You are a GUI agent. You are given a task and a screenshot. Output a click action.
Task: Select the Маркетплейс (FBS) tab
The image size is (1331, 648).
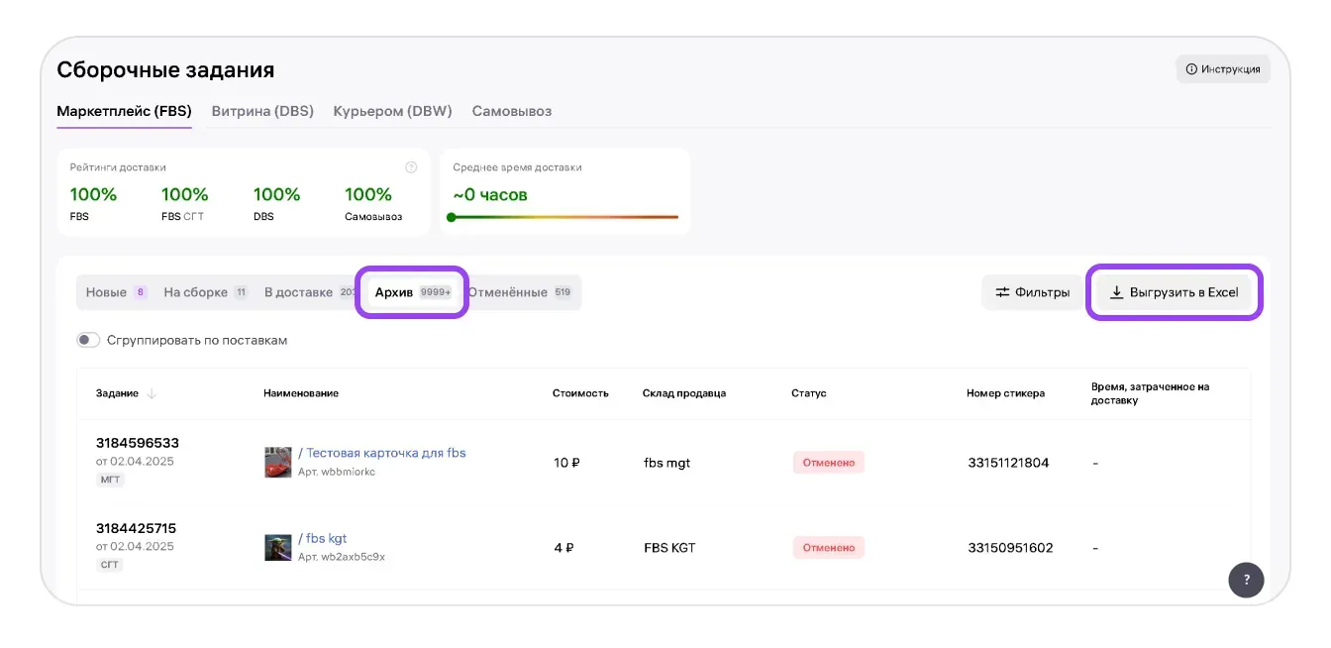124,111
